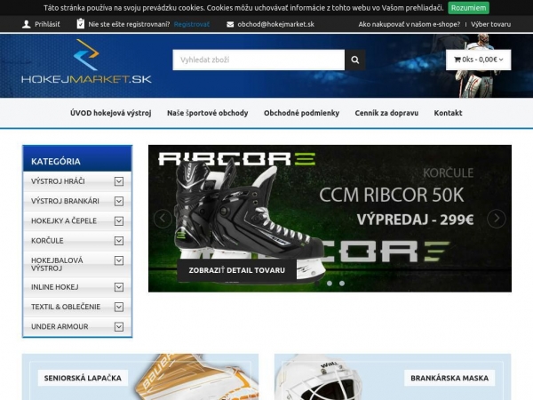
Task: Go to previous carousel slide arrow
Action: [x=163, y=219]
